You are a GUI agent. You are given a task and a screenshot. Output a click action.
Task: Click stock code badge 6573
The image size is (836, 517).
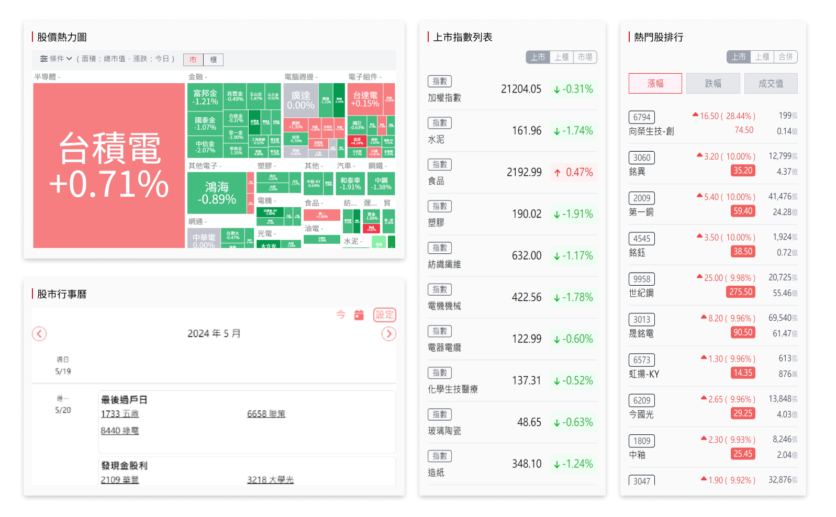[x=642, y=360]
